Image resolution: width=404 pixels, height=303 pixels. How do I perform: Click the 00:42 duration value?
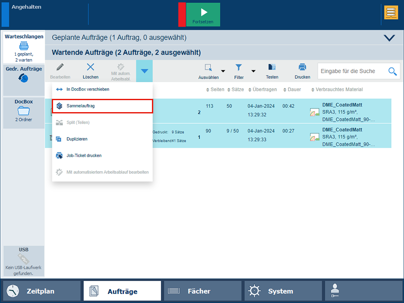pyautogui.click(x=288, y=106)
